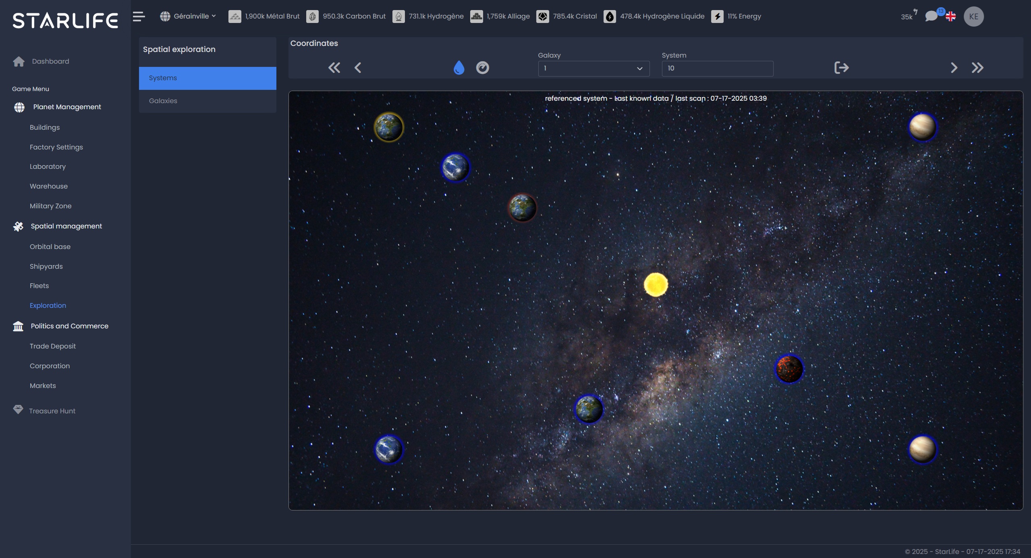Click the Spatial management satellite icon

(x=18, y=226)
